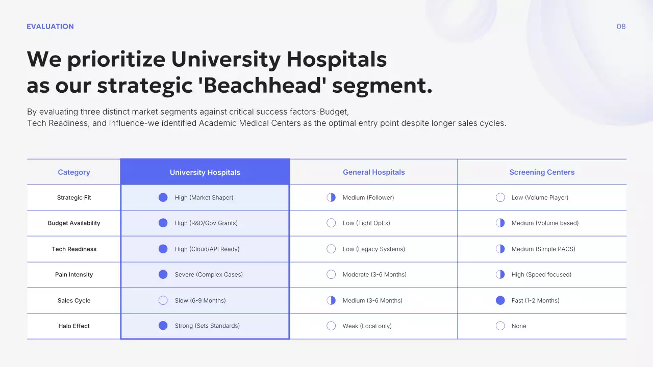Screen dimensions: 653x367
Task: Select the Screening Centers column header
Action: pos(542,172)
